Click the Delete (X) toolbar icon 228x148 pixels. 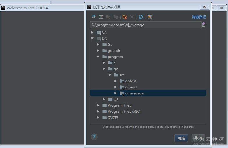point(132,17)
